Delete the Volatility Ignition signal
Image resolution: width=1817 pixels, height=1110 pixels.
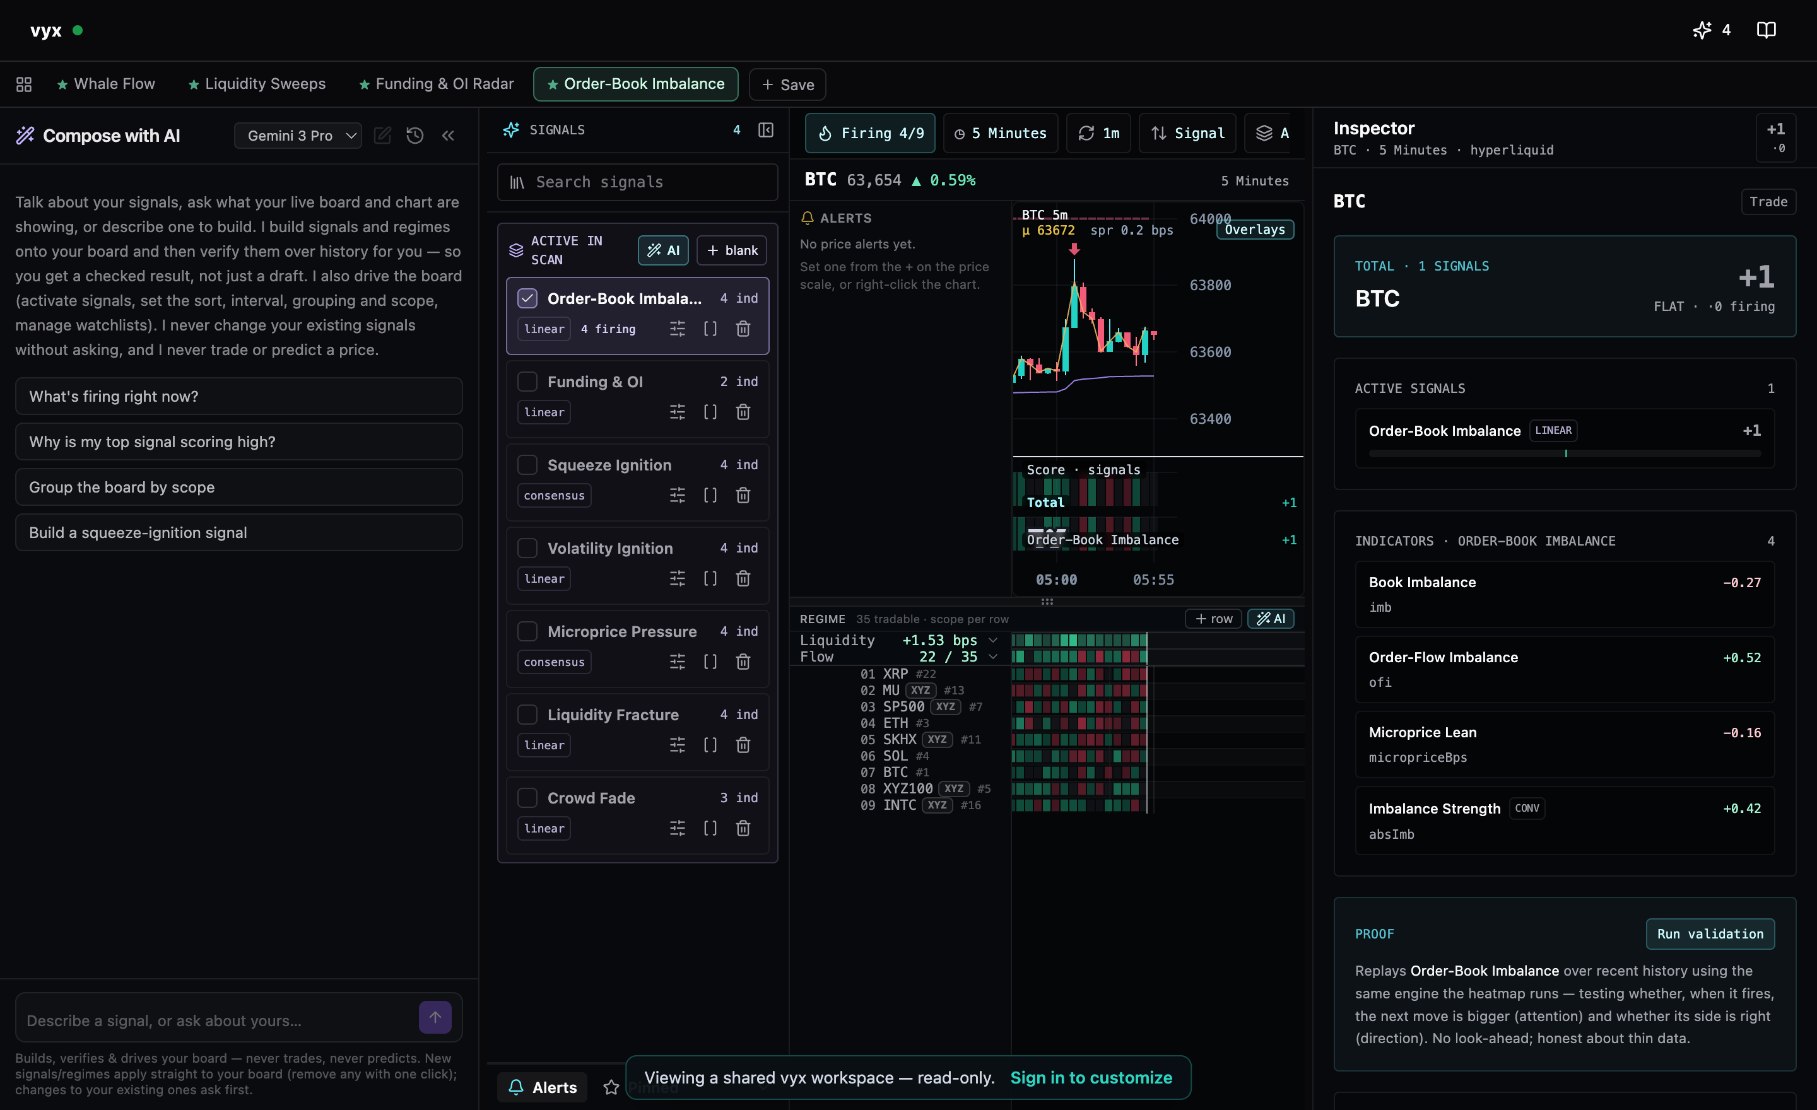pos(743,578)
